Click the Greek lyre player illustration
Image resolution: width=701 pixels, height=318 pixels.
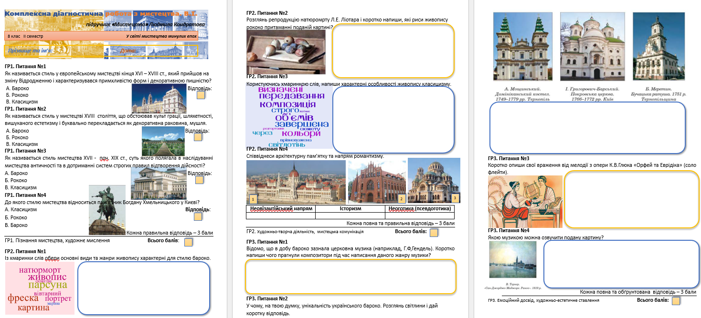pyautogui.click(x=525, y=202)
